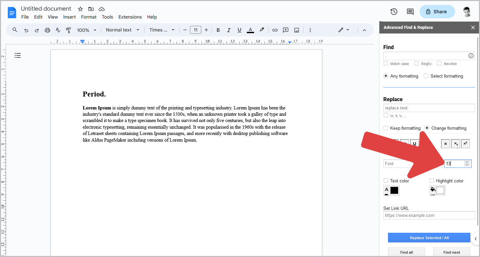480x257 pixels.
Task: Select the Keep formatting radio button
Action: click(386, 128)
